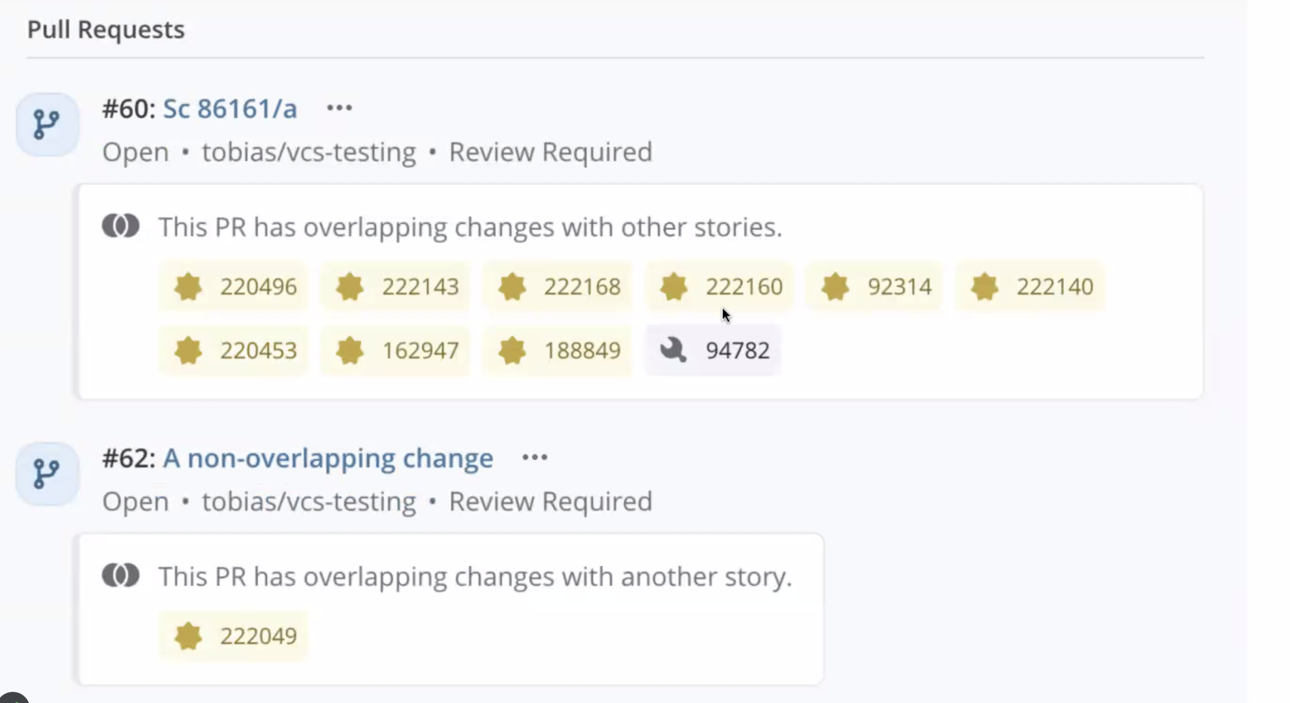Open story chip 222160
The image size is (1290, 703).
pyautogui.click(x=719, y=286)
